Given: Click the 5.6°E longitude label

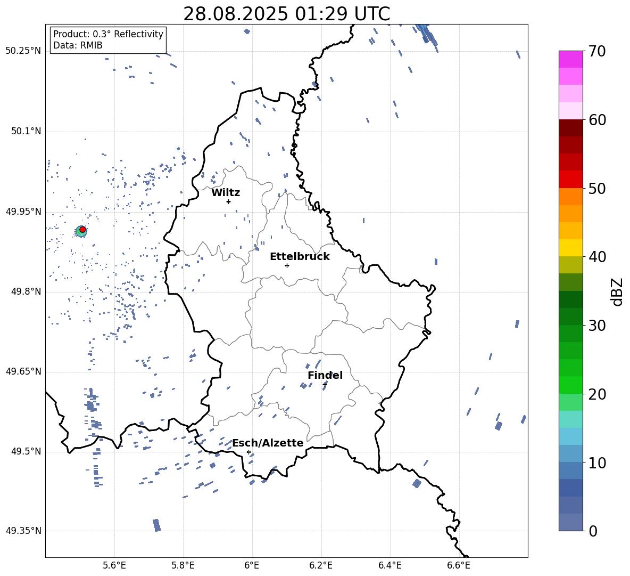Looking at the screenshot, I should click(114, 565).
